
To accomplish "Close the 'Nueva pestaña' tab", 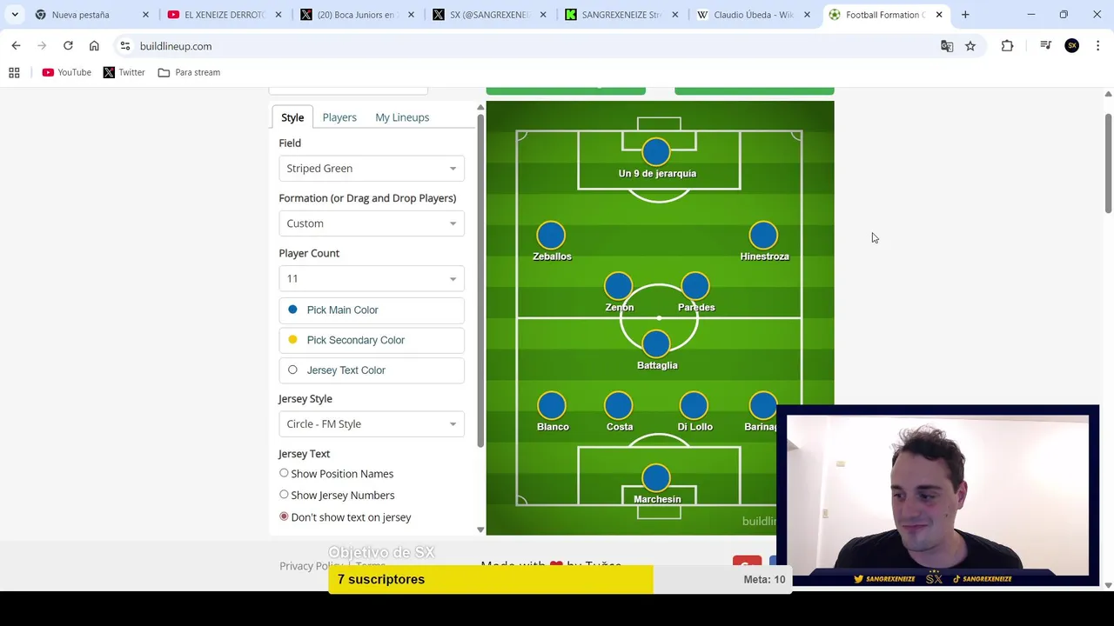I will tap(145, 15).
